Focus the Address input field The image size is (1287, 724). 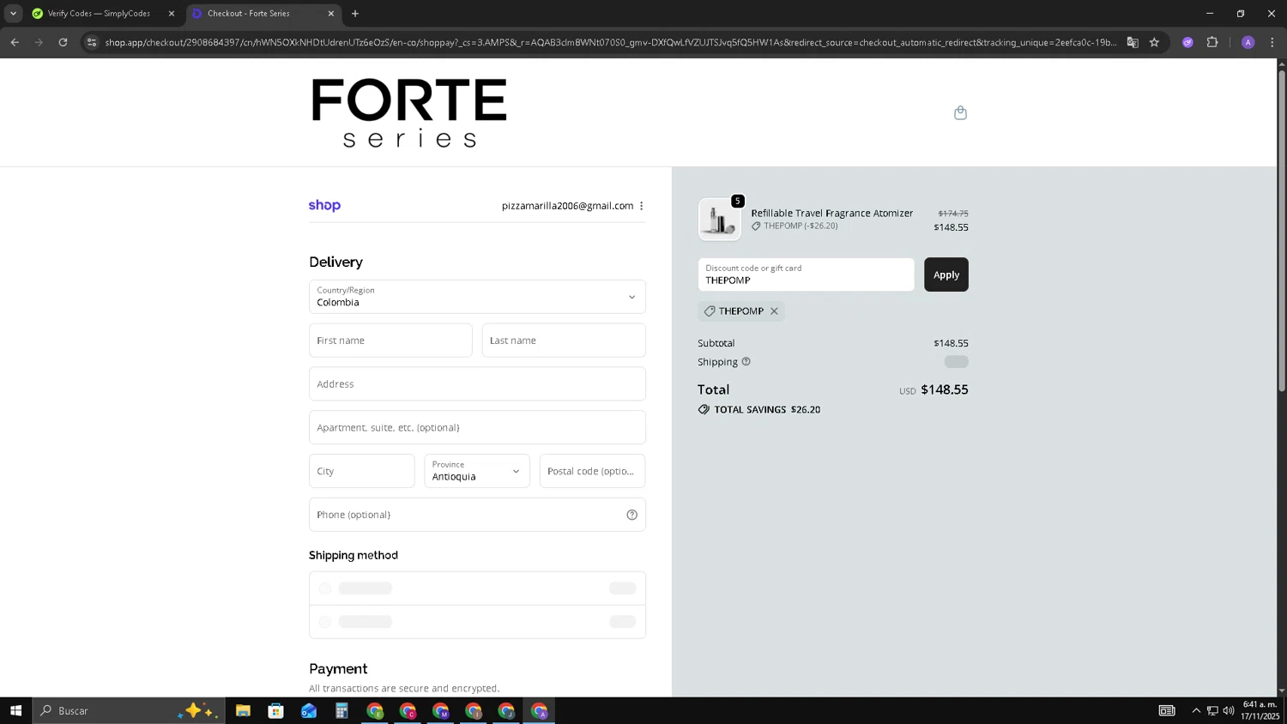click(477, 383)
